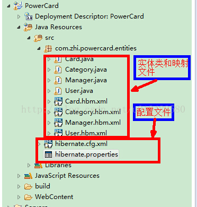Click the Java Resources icon
This screenshot has height=207, width=197.
(x=28, y=27)
